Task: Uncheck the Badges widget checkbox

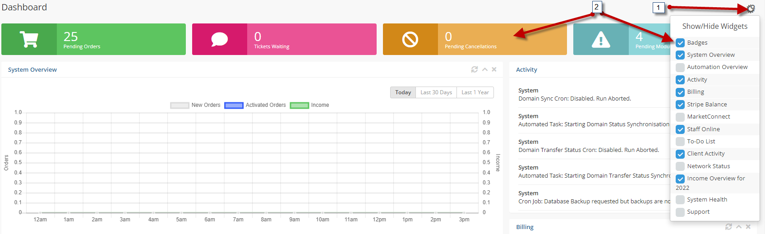Action: coord(680,43)
